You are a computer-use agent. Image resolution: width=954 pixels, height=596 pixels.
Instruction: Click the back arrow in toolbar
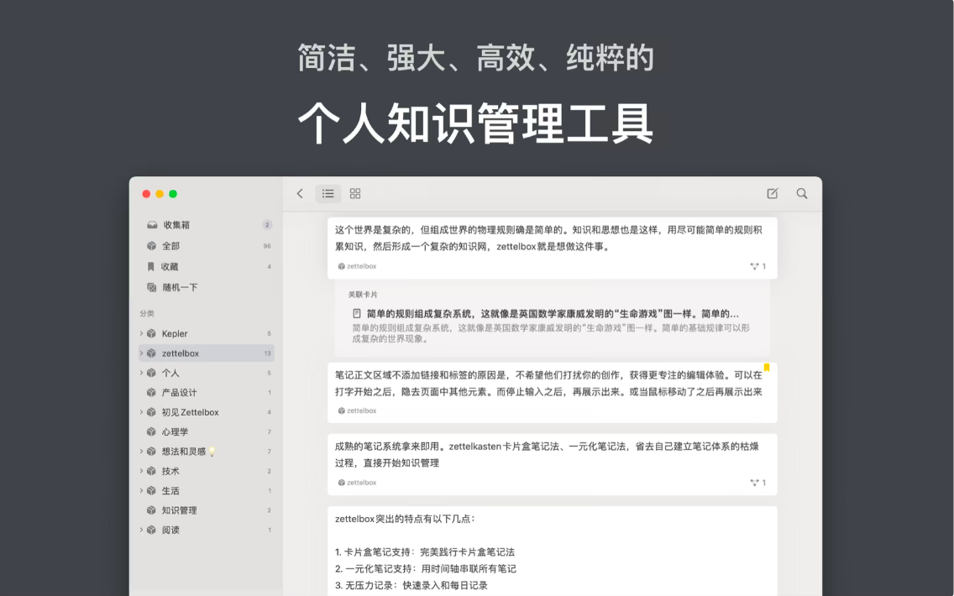(x=300, y=194)
